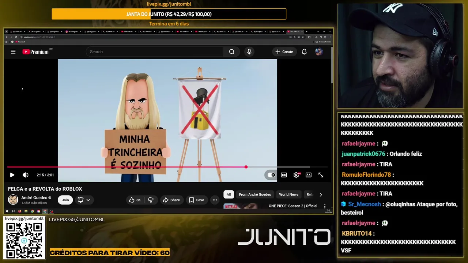Open a new browser tab
The width and height of the screenshot is (468, 263).
pyautogui.click(x=306, y=31)
